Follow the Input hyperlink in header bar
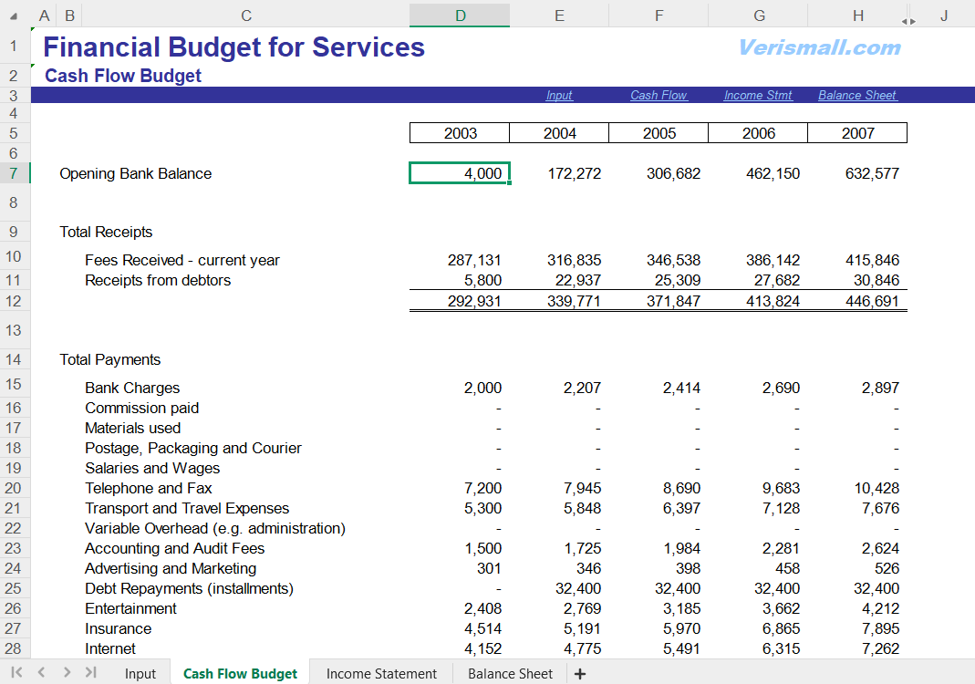 [x=559, y=96]
